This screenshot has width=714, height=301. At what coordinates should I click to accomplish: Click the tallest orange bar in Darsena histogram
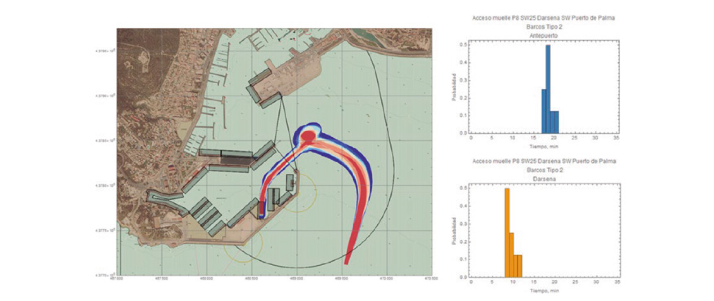pos(507,233)
